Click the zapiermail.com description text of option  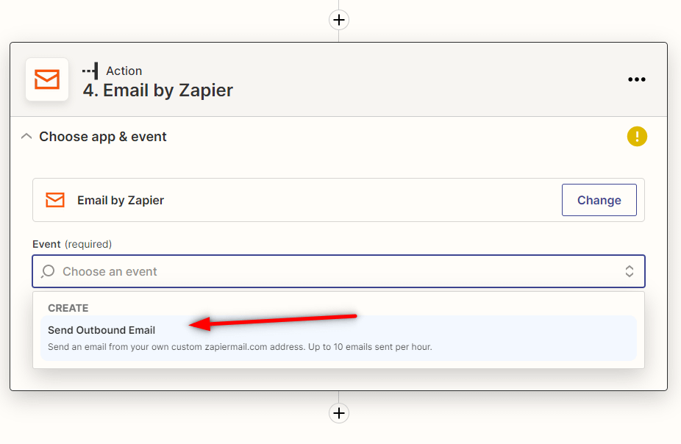click(240, 346)
